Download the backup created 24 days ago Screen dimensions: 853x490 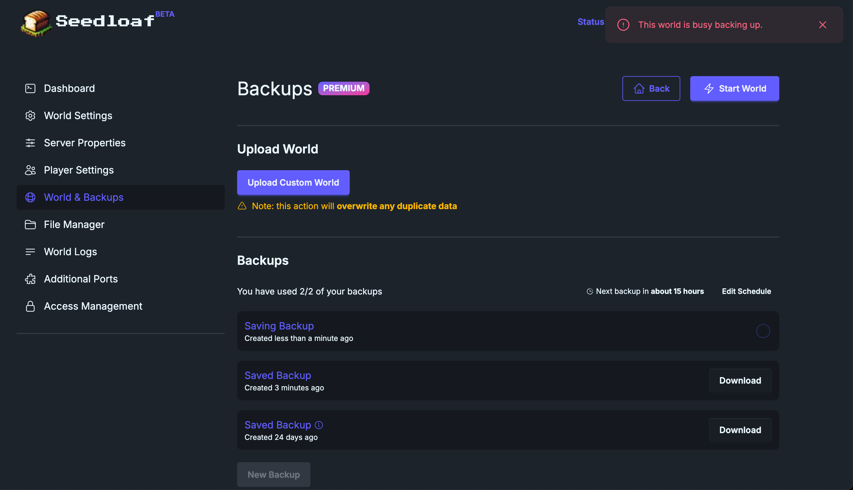[x=740, y=430]
